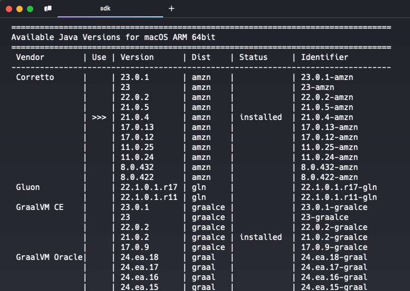
Task: Click the >>> in-use marker
Action: pyautogui.click(x=99, y=117)
